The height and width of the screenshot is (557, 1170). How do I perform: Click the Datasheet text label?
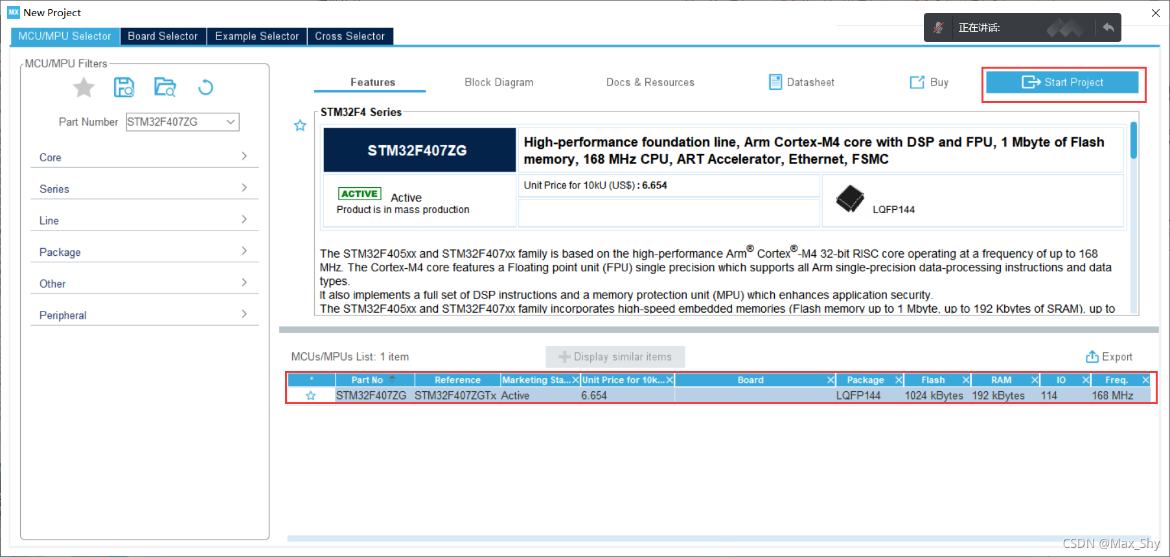click(x=810, y=82)
